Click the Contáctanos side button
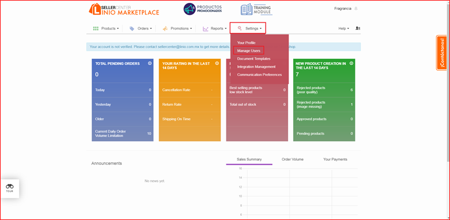 pos(441,53)
